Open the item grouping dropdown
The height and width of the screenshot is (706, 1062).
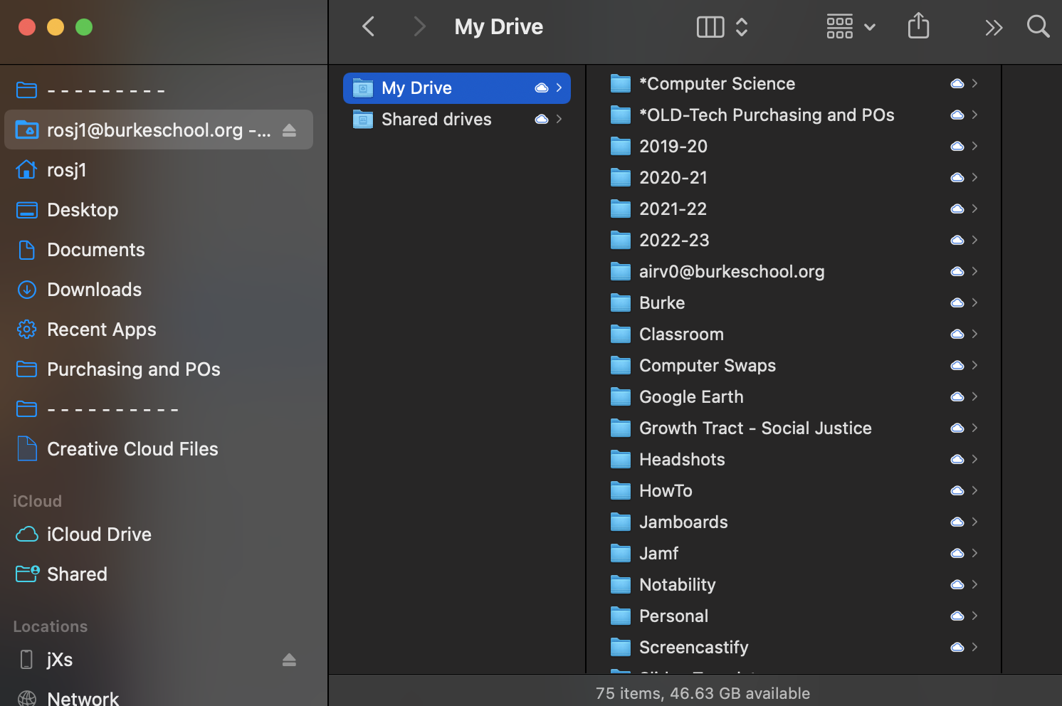click(851, 26)
